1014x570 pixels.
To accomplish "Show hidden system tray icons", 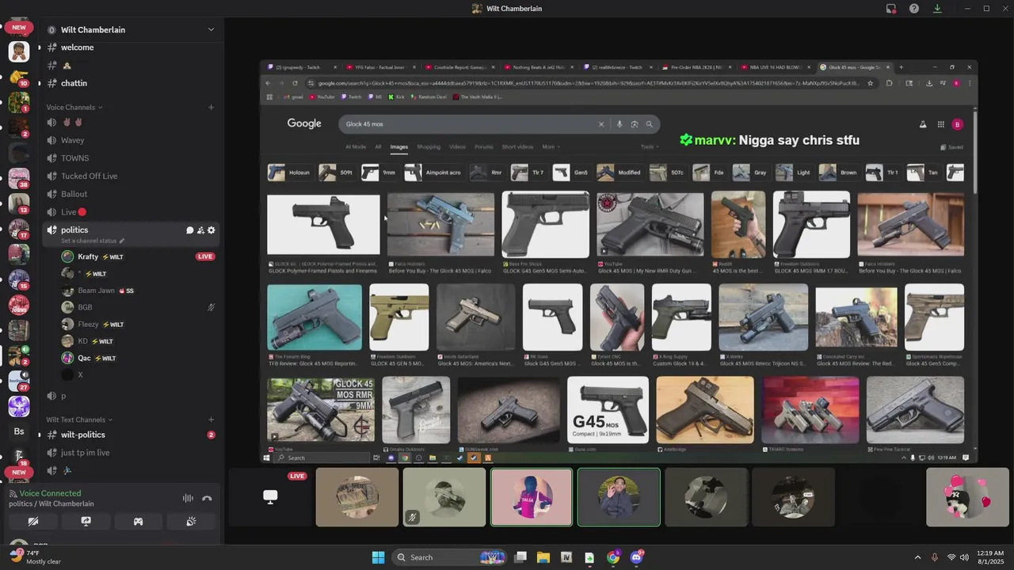I will pos(917,557).
